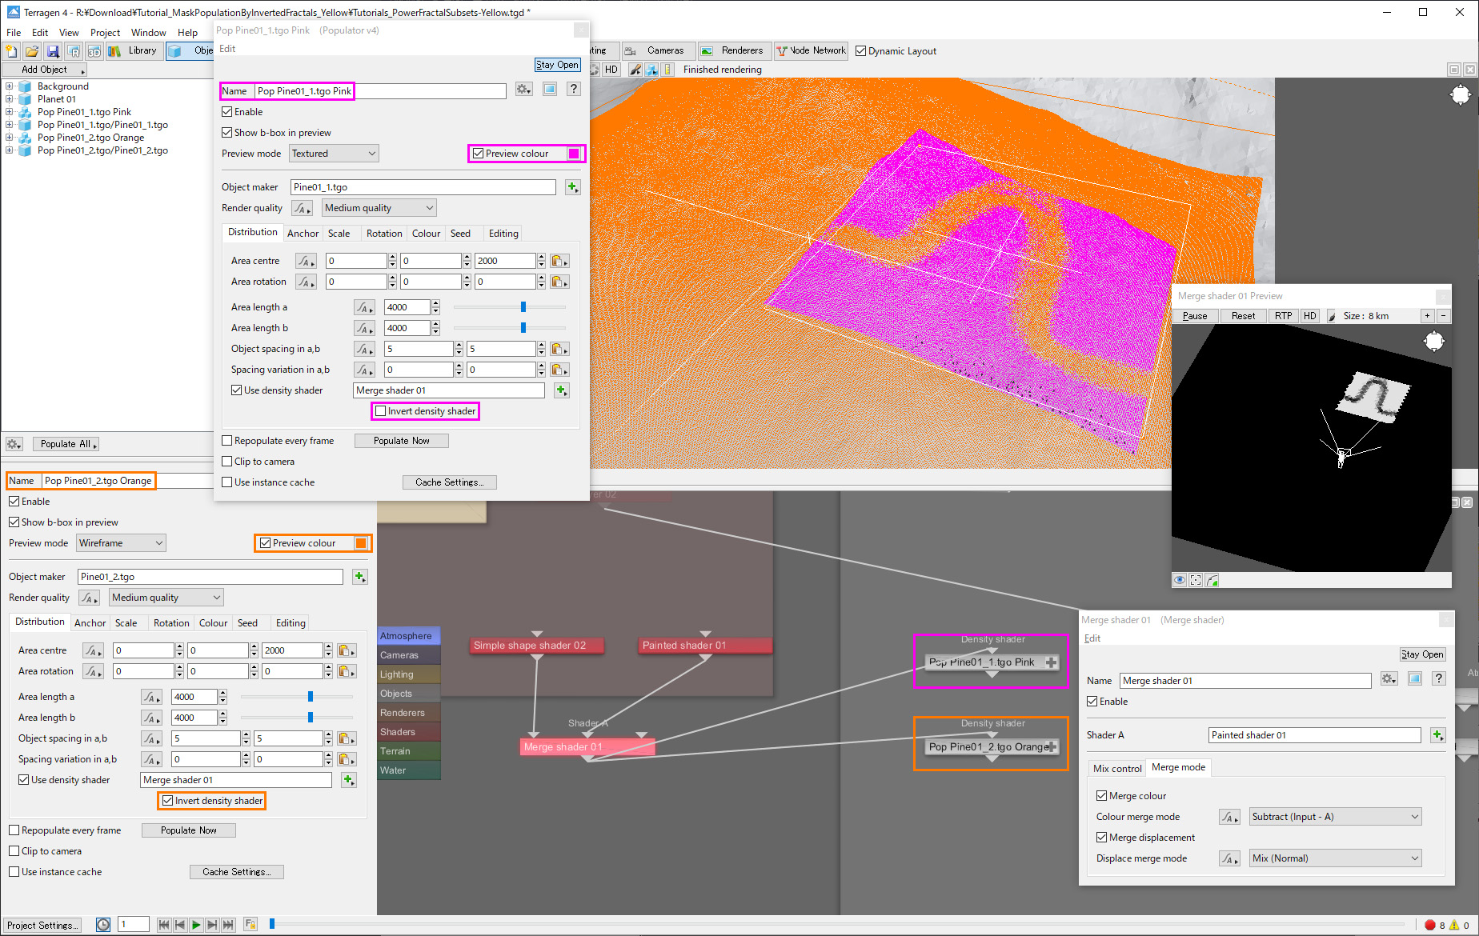
Task: Open the Colour merge mode dropdown
Action: (1335, 817)
